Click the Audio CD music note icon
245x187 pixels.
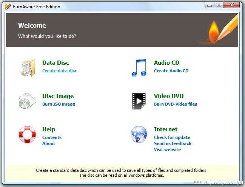point(139,68)
